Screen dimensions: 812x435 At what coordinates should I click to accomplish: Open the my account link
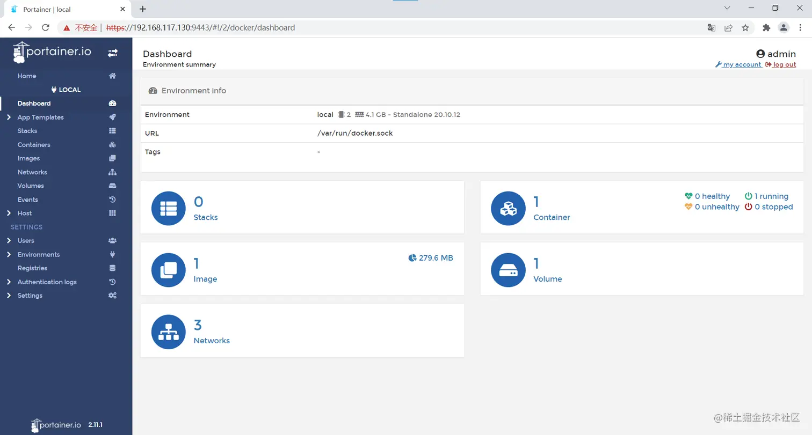tap(738, 64)
